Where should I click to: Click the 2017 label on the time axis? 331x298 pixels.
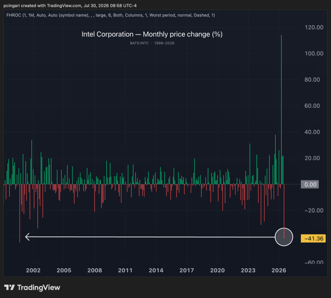click(x=187, y=270)
